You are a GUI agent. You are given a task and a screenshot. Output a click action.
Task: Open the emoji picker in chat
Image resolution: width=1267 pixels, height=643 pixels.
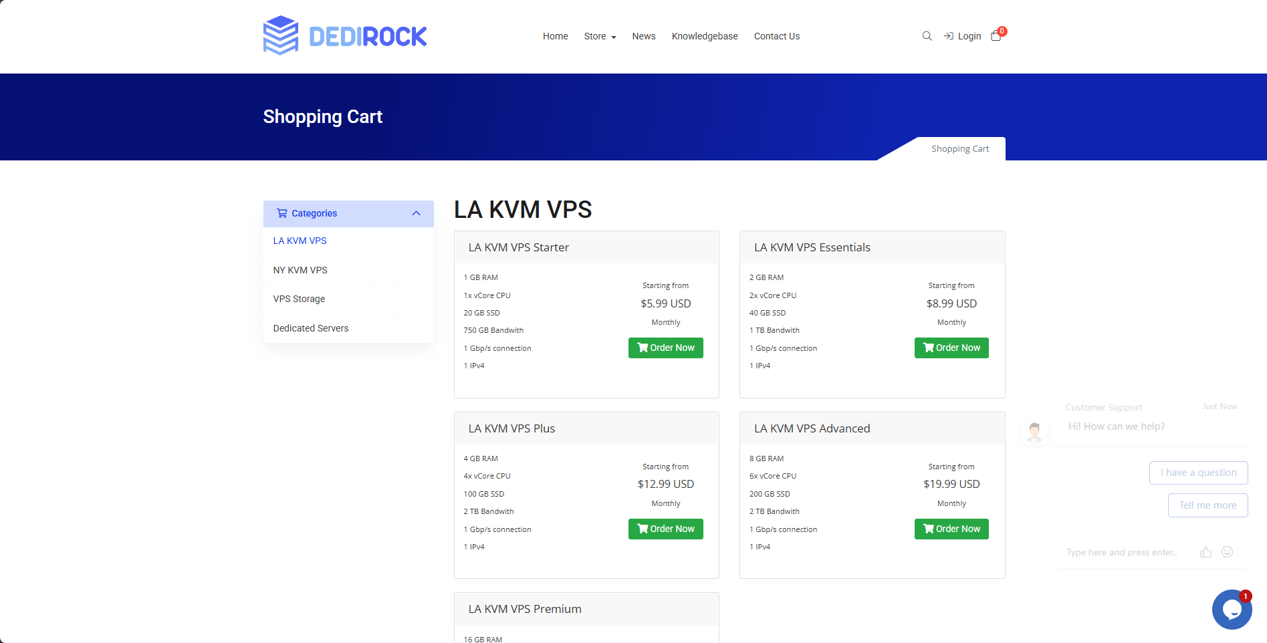(1227, 551)
